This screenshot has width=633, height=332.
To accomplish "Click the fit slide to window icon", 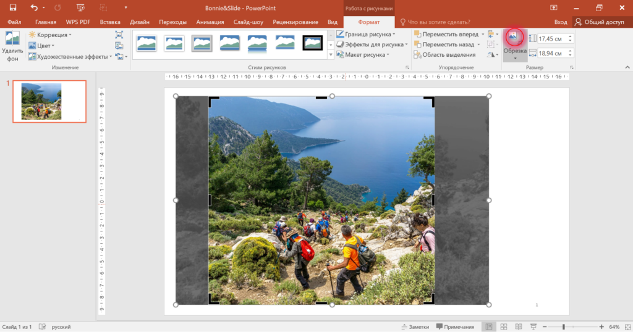I will (x=627, y=327).
